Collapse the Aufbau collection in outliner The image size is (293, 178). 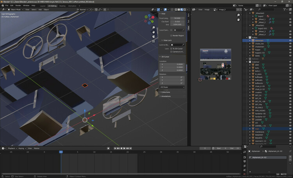[x=247, y=37]
